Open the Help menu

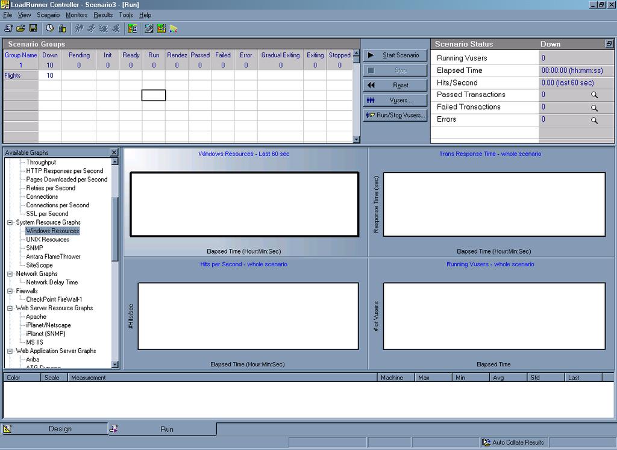(x=145, y=15)
